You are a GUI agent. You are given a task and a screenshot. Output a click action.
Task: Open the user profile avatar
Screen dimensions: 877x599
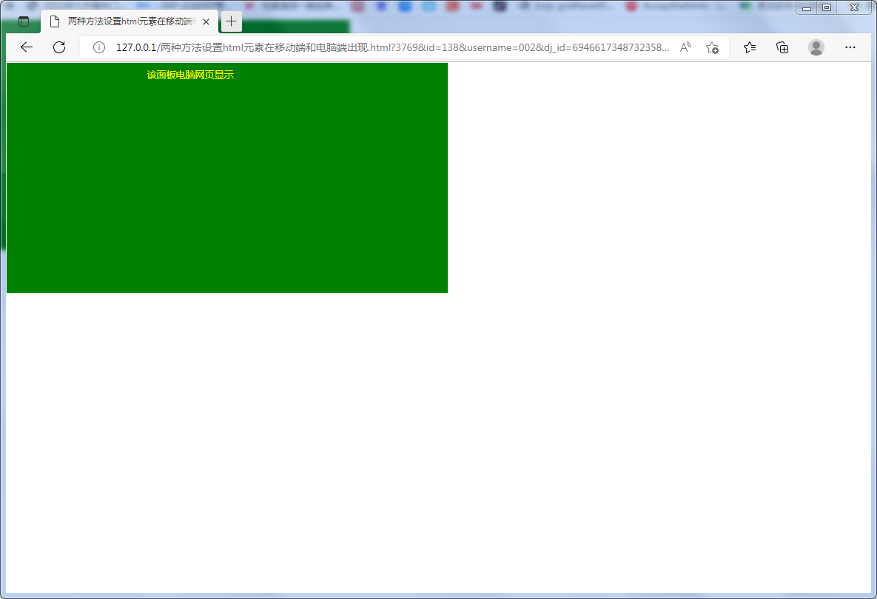(x=816, y=47)
